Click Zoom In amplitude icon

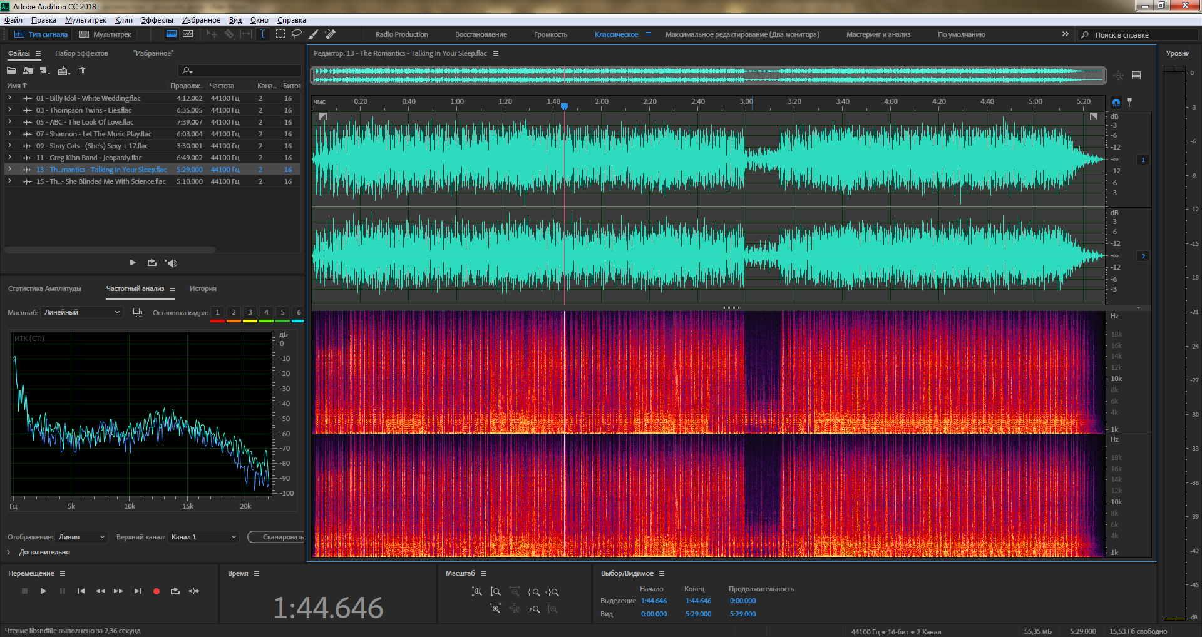[476, 592]
